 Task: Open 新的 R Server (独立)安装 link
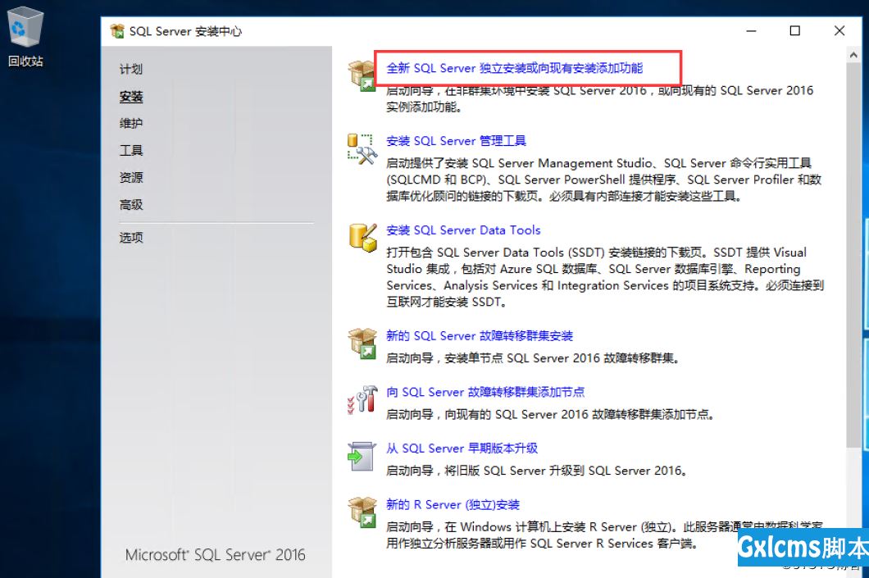coord(453,505)
